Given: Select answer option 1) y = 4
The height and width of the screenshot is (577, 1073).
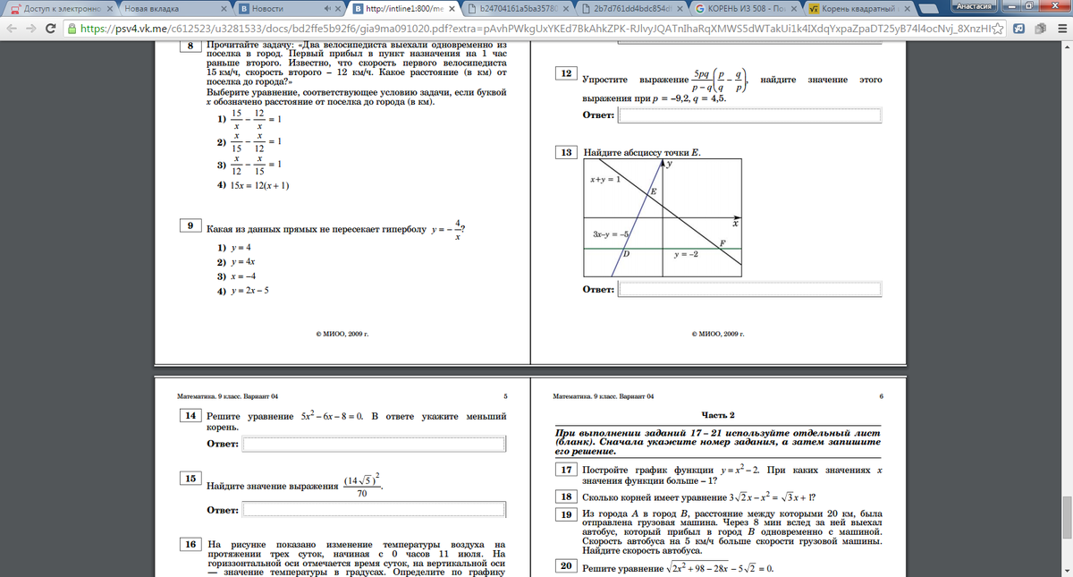Looking at the screenshot, I should tap(234, 247).
